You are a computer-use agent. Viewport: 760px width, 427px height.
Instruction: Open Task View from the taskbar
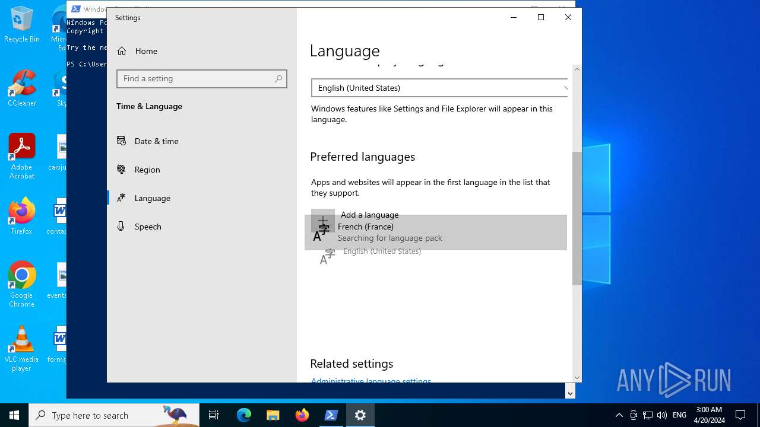[x=214, y=415]
